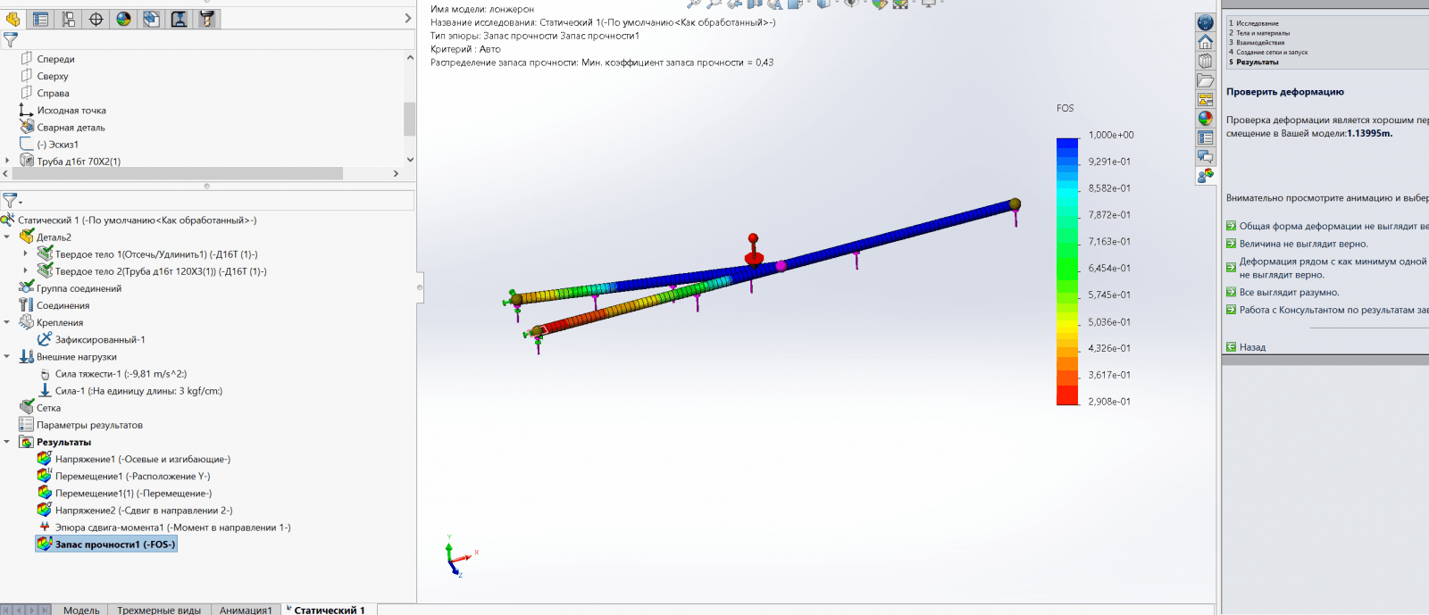
Task: Open the Анимация1 tab
Action: pyautogui.click(x=245, y=610)
